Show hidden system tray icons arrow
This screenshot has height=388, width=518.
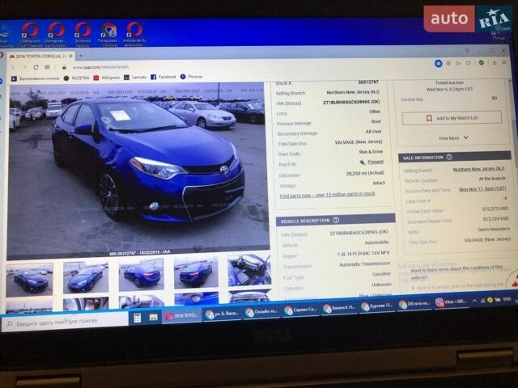click(x=475, y=301)
